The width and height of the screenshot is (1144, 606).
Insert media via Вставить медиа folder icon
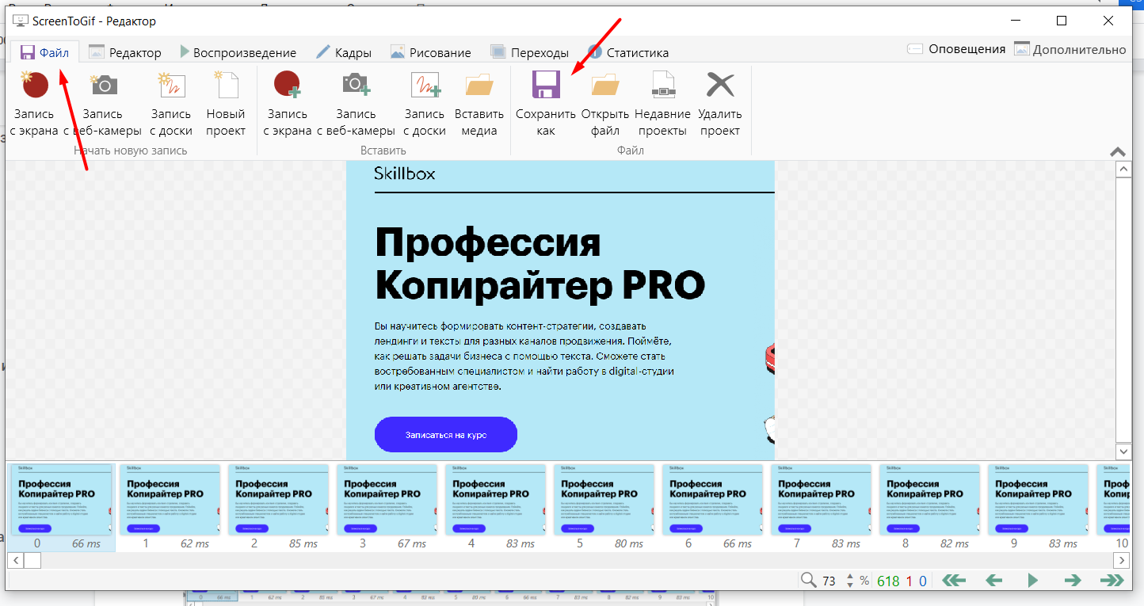click(x=479, y=85)
